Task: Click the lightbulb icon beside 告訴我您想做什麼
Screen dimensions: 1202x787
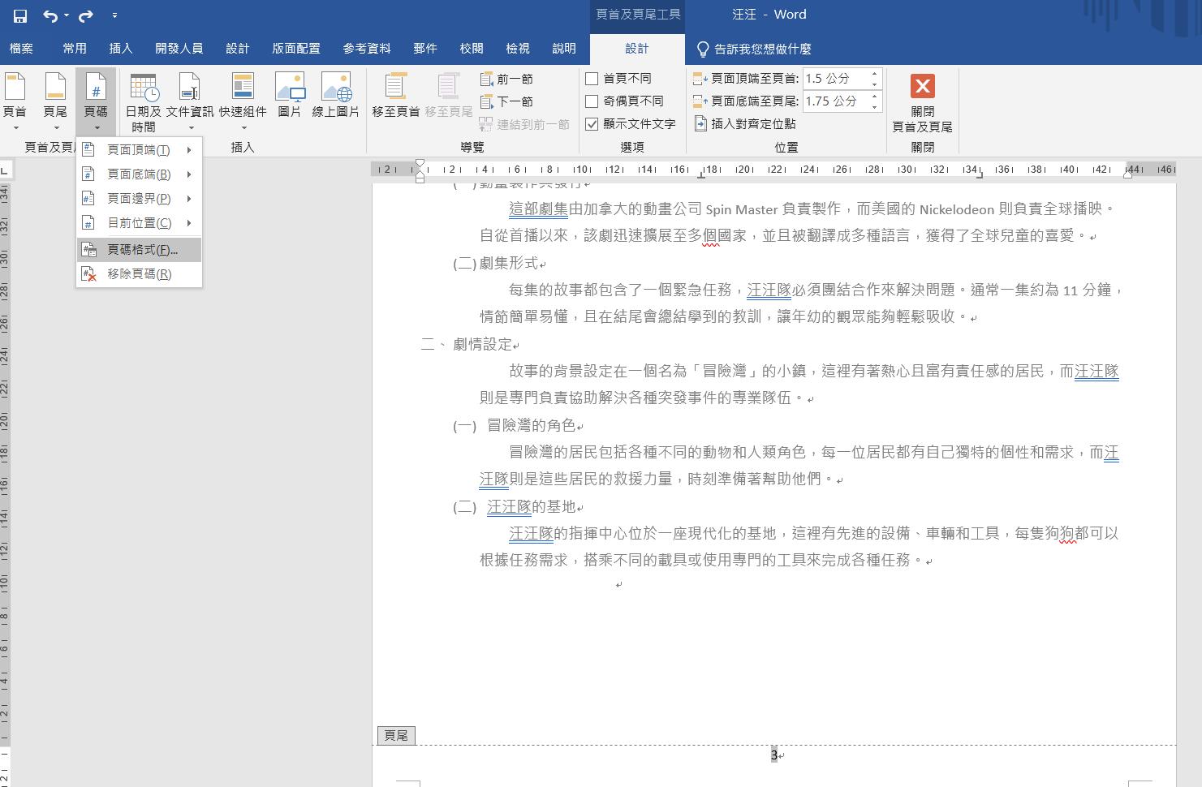Action: (703, 49)
